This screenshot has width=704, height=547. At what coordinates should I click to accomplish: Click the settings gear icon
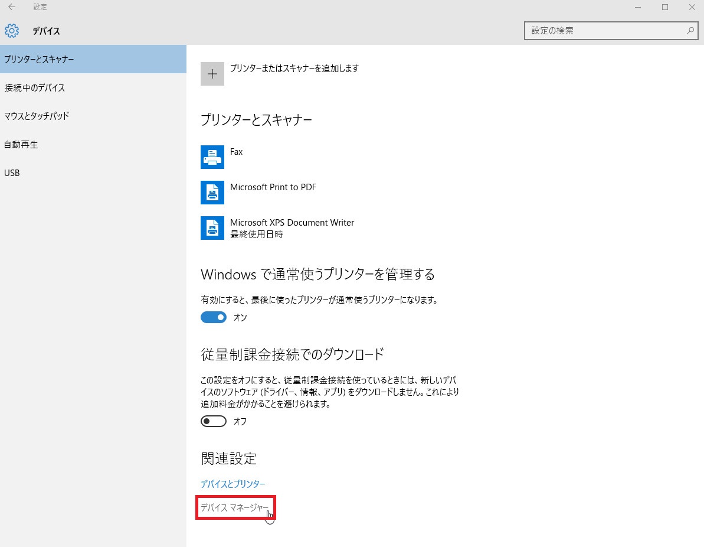click(12, 31)
